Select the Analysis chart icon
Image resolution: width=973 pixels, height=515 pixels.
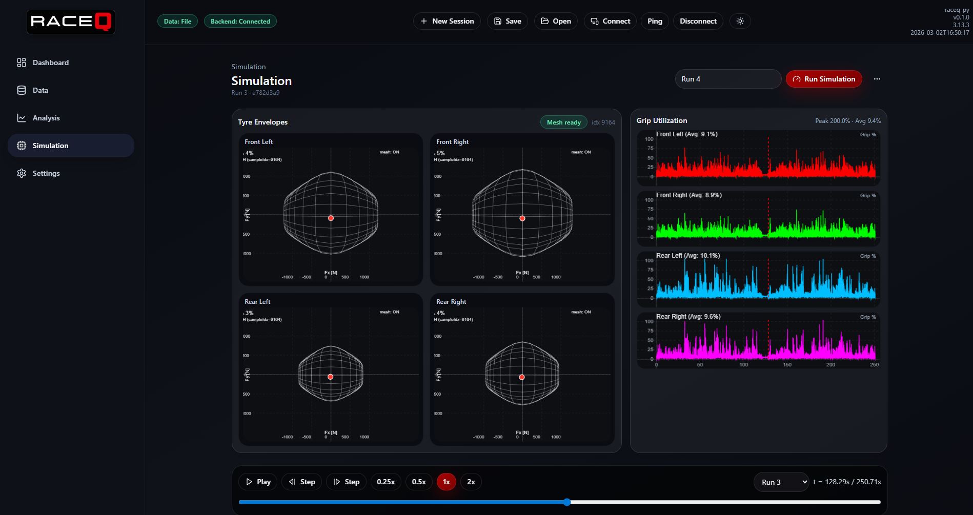22,117
